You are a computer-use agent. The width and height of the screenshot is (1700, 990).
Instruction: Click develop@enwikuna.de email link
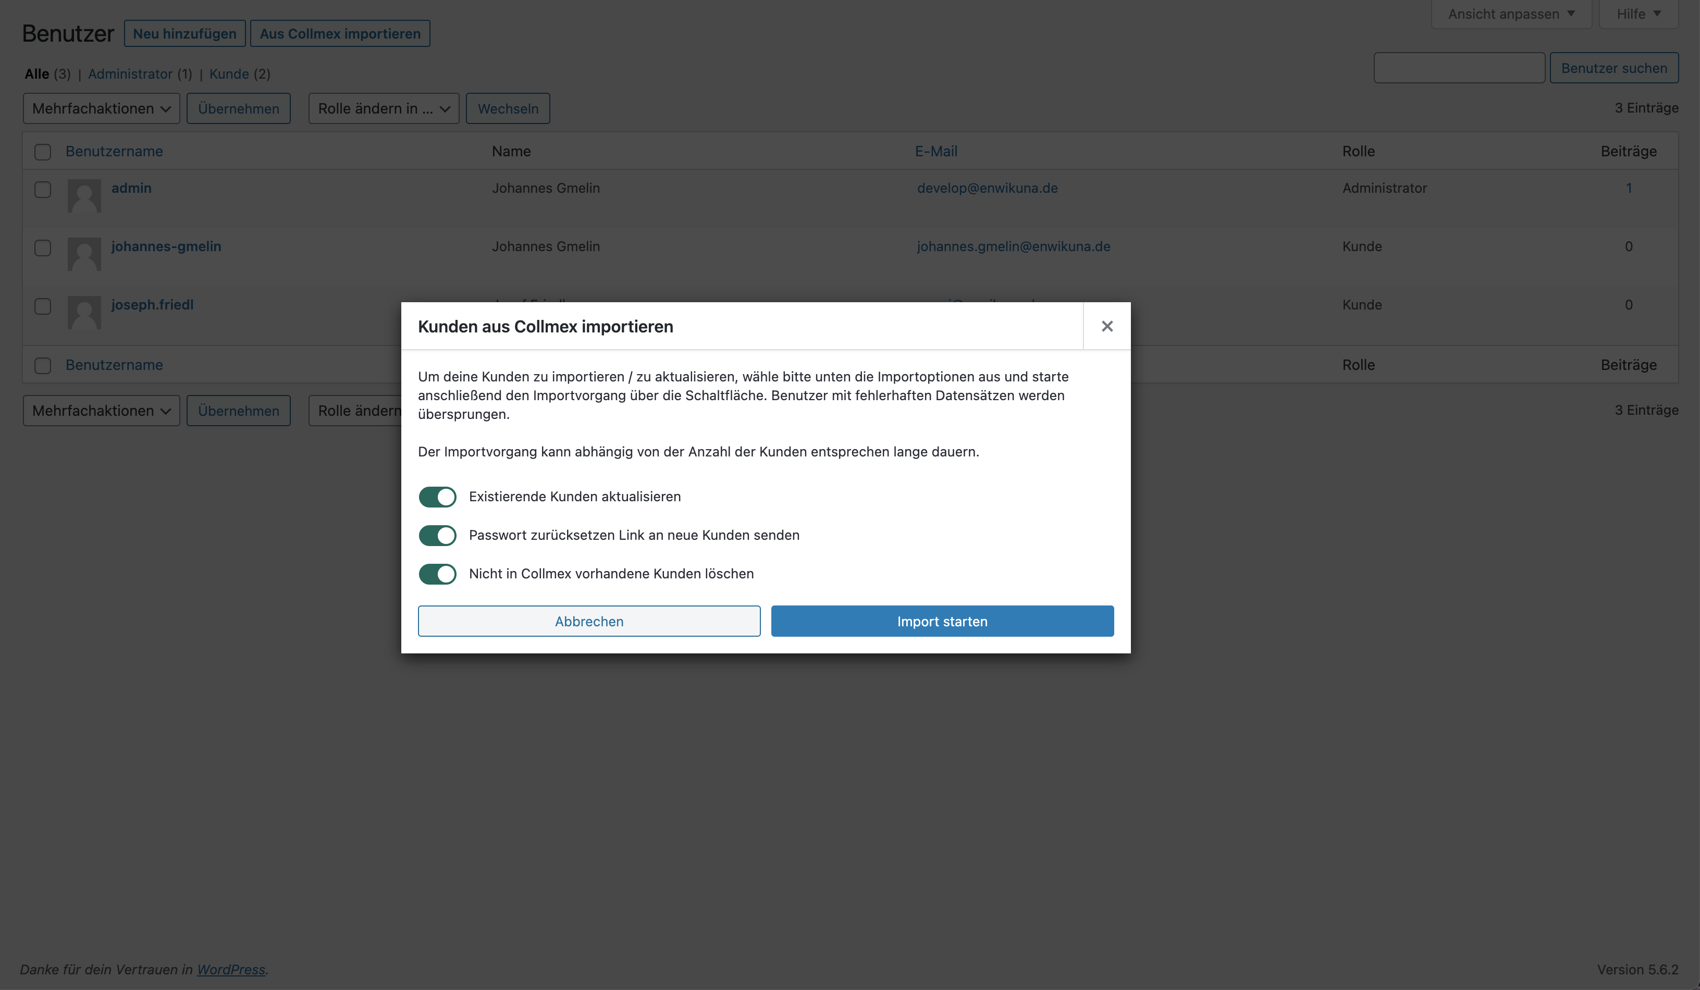coord(987,188)
